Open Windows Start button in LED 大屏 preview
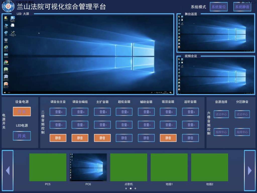 click(x=5, y=93)
